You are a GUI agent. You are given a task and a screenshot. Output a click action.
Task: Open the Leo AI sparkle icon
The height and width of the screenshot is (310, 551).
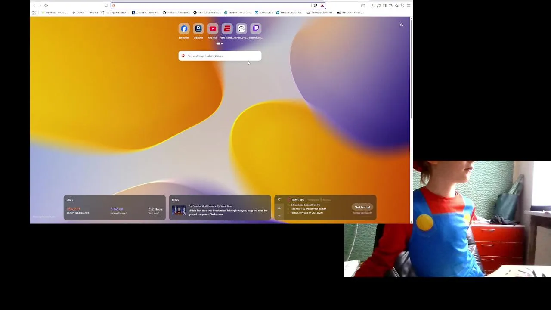[396, 6]
